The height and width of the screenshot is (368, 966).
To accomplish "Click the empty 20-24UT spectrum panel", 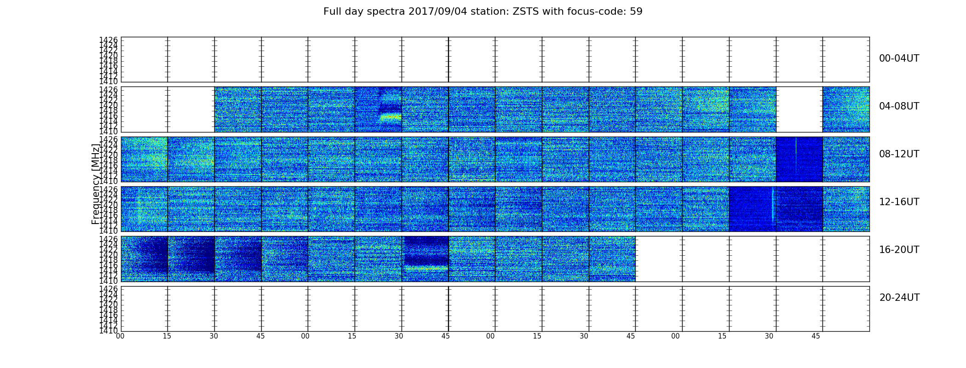I will click(495, 309).
